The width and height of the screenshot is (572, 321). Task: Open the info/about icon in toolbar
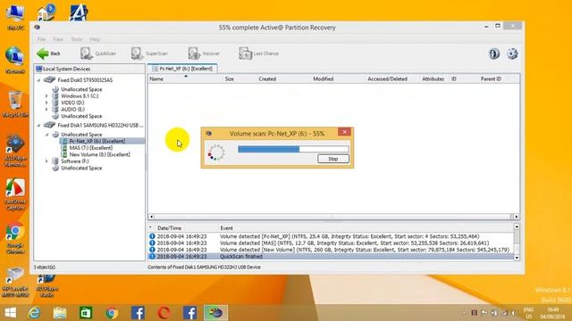click(494, 53)
